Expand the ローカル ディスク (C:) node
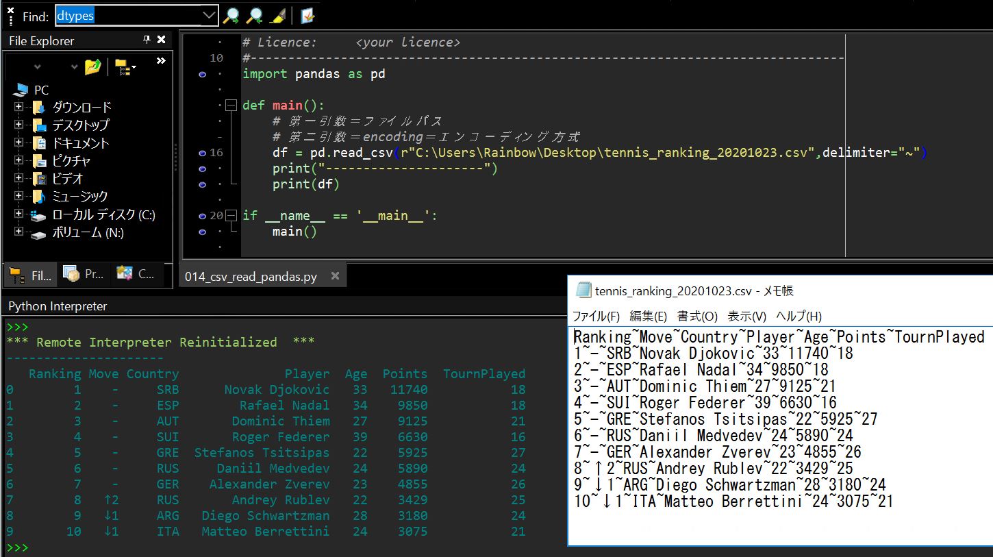993x557 pixels. [x=18, y=214]
